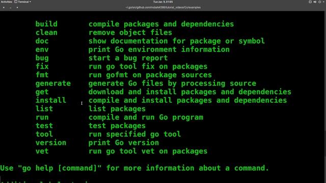Click 'remove object files' description
The height and width of the screenshot is (183, 326).
130,33
